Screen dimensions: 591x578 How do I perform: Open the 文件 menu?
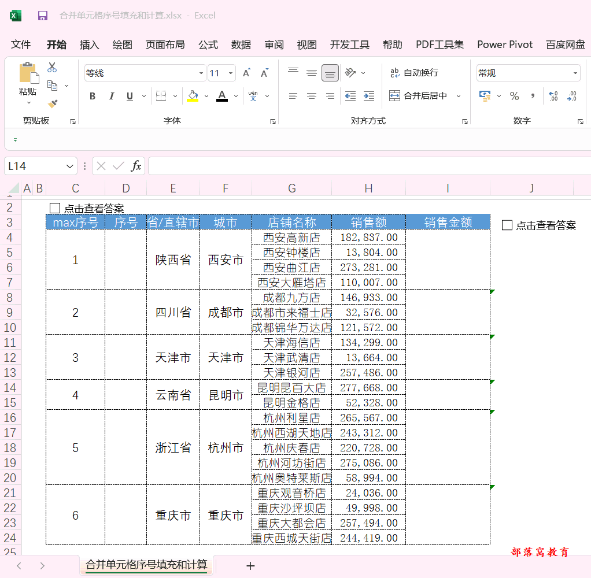(21, 45)
